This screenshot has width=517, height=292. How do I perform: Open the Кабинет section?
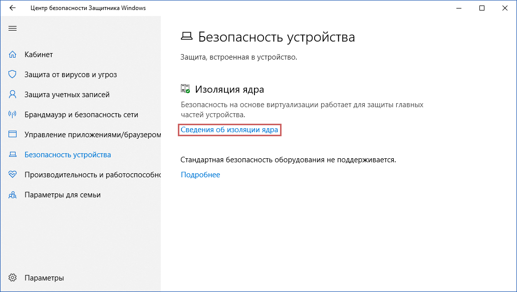click(x=39, y=55)
